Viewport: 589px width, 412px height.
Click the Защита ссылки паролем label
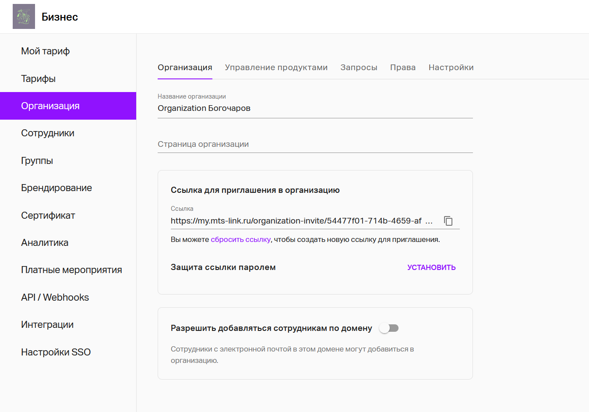[x=223, y=267]
